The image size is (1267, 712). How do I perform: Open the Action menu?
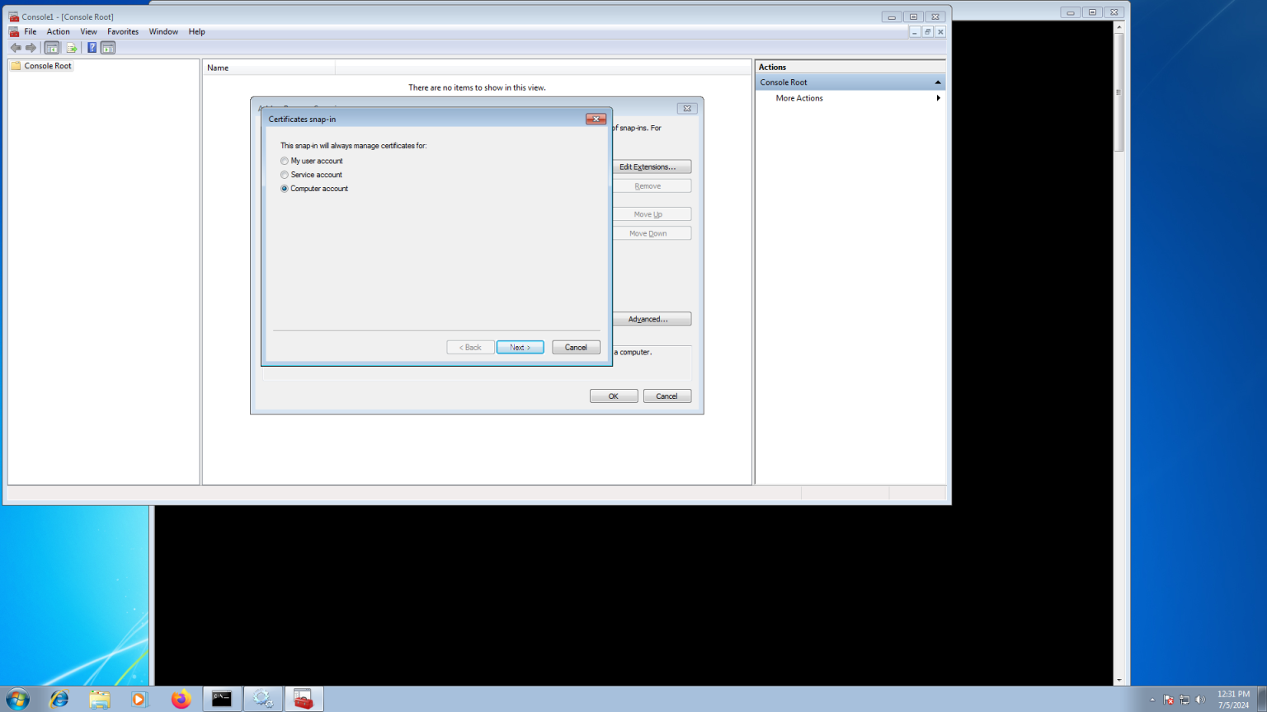click(58, 32)
